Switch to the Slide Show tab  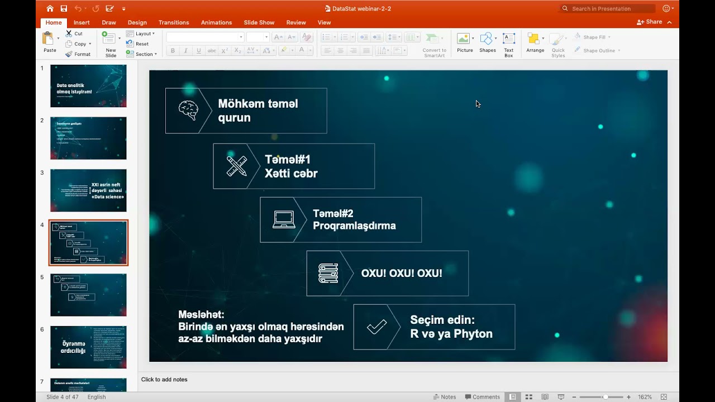[259, 22]
